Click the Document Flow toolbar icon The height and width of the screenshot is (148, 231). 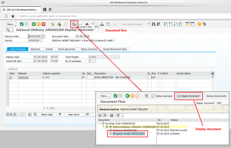coord(74,24)
